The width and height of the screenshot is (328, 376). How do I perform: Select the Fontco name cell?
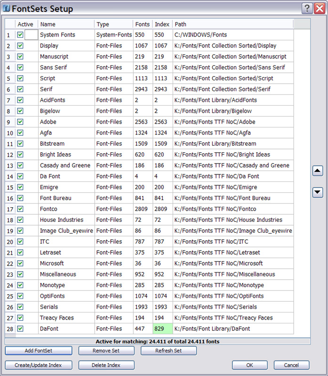tap(66, 209)
